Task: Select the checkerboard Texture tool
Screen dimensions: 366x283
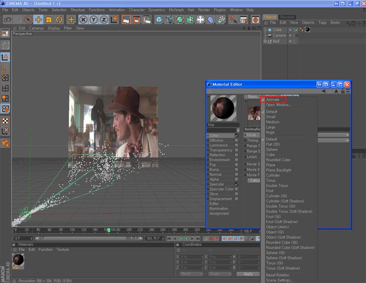Action: pos(5,121)
